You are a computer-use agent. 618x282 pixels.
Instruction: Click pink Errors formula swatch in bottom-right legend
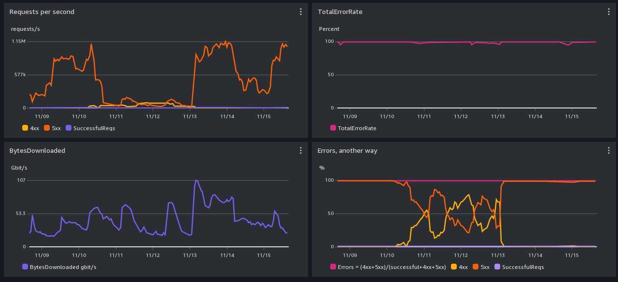click(x=333, y=267)
